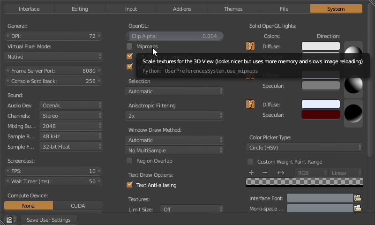
Task: Remove a color stop with minus icon
Action: 265,172
